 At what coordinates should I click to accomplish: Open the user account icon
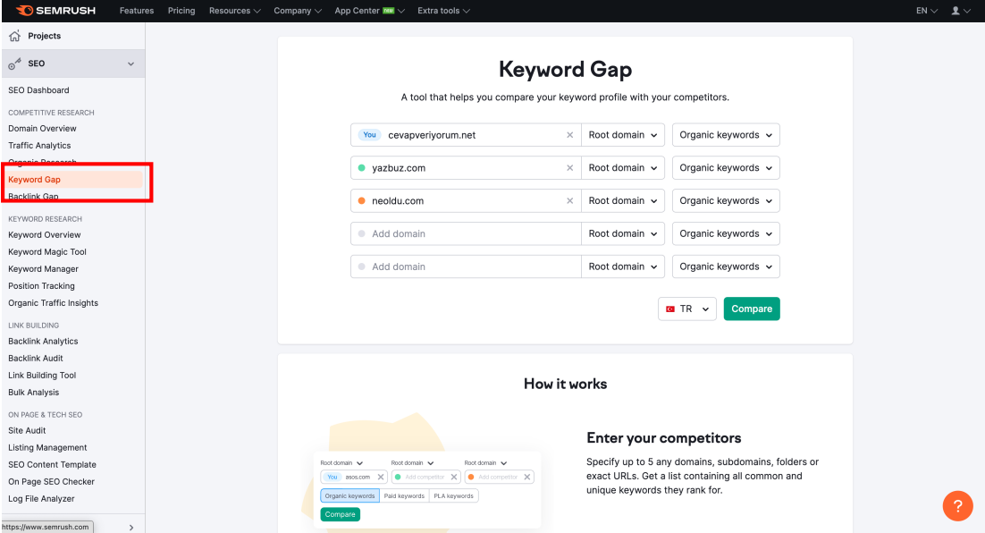pos(961,11)
